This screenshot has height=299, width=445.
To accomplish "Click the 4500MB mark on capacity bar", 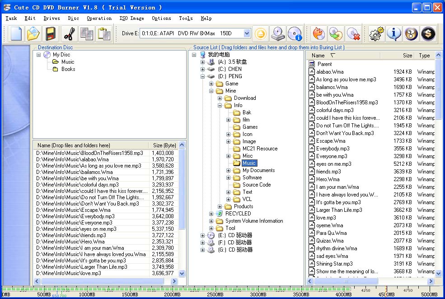I will tap(386, 294).
